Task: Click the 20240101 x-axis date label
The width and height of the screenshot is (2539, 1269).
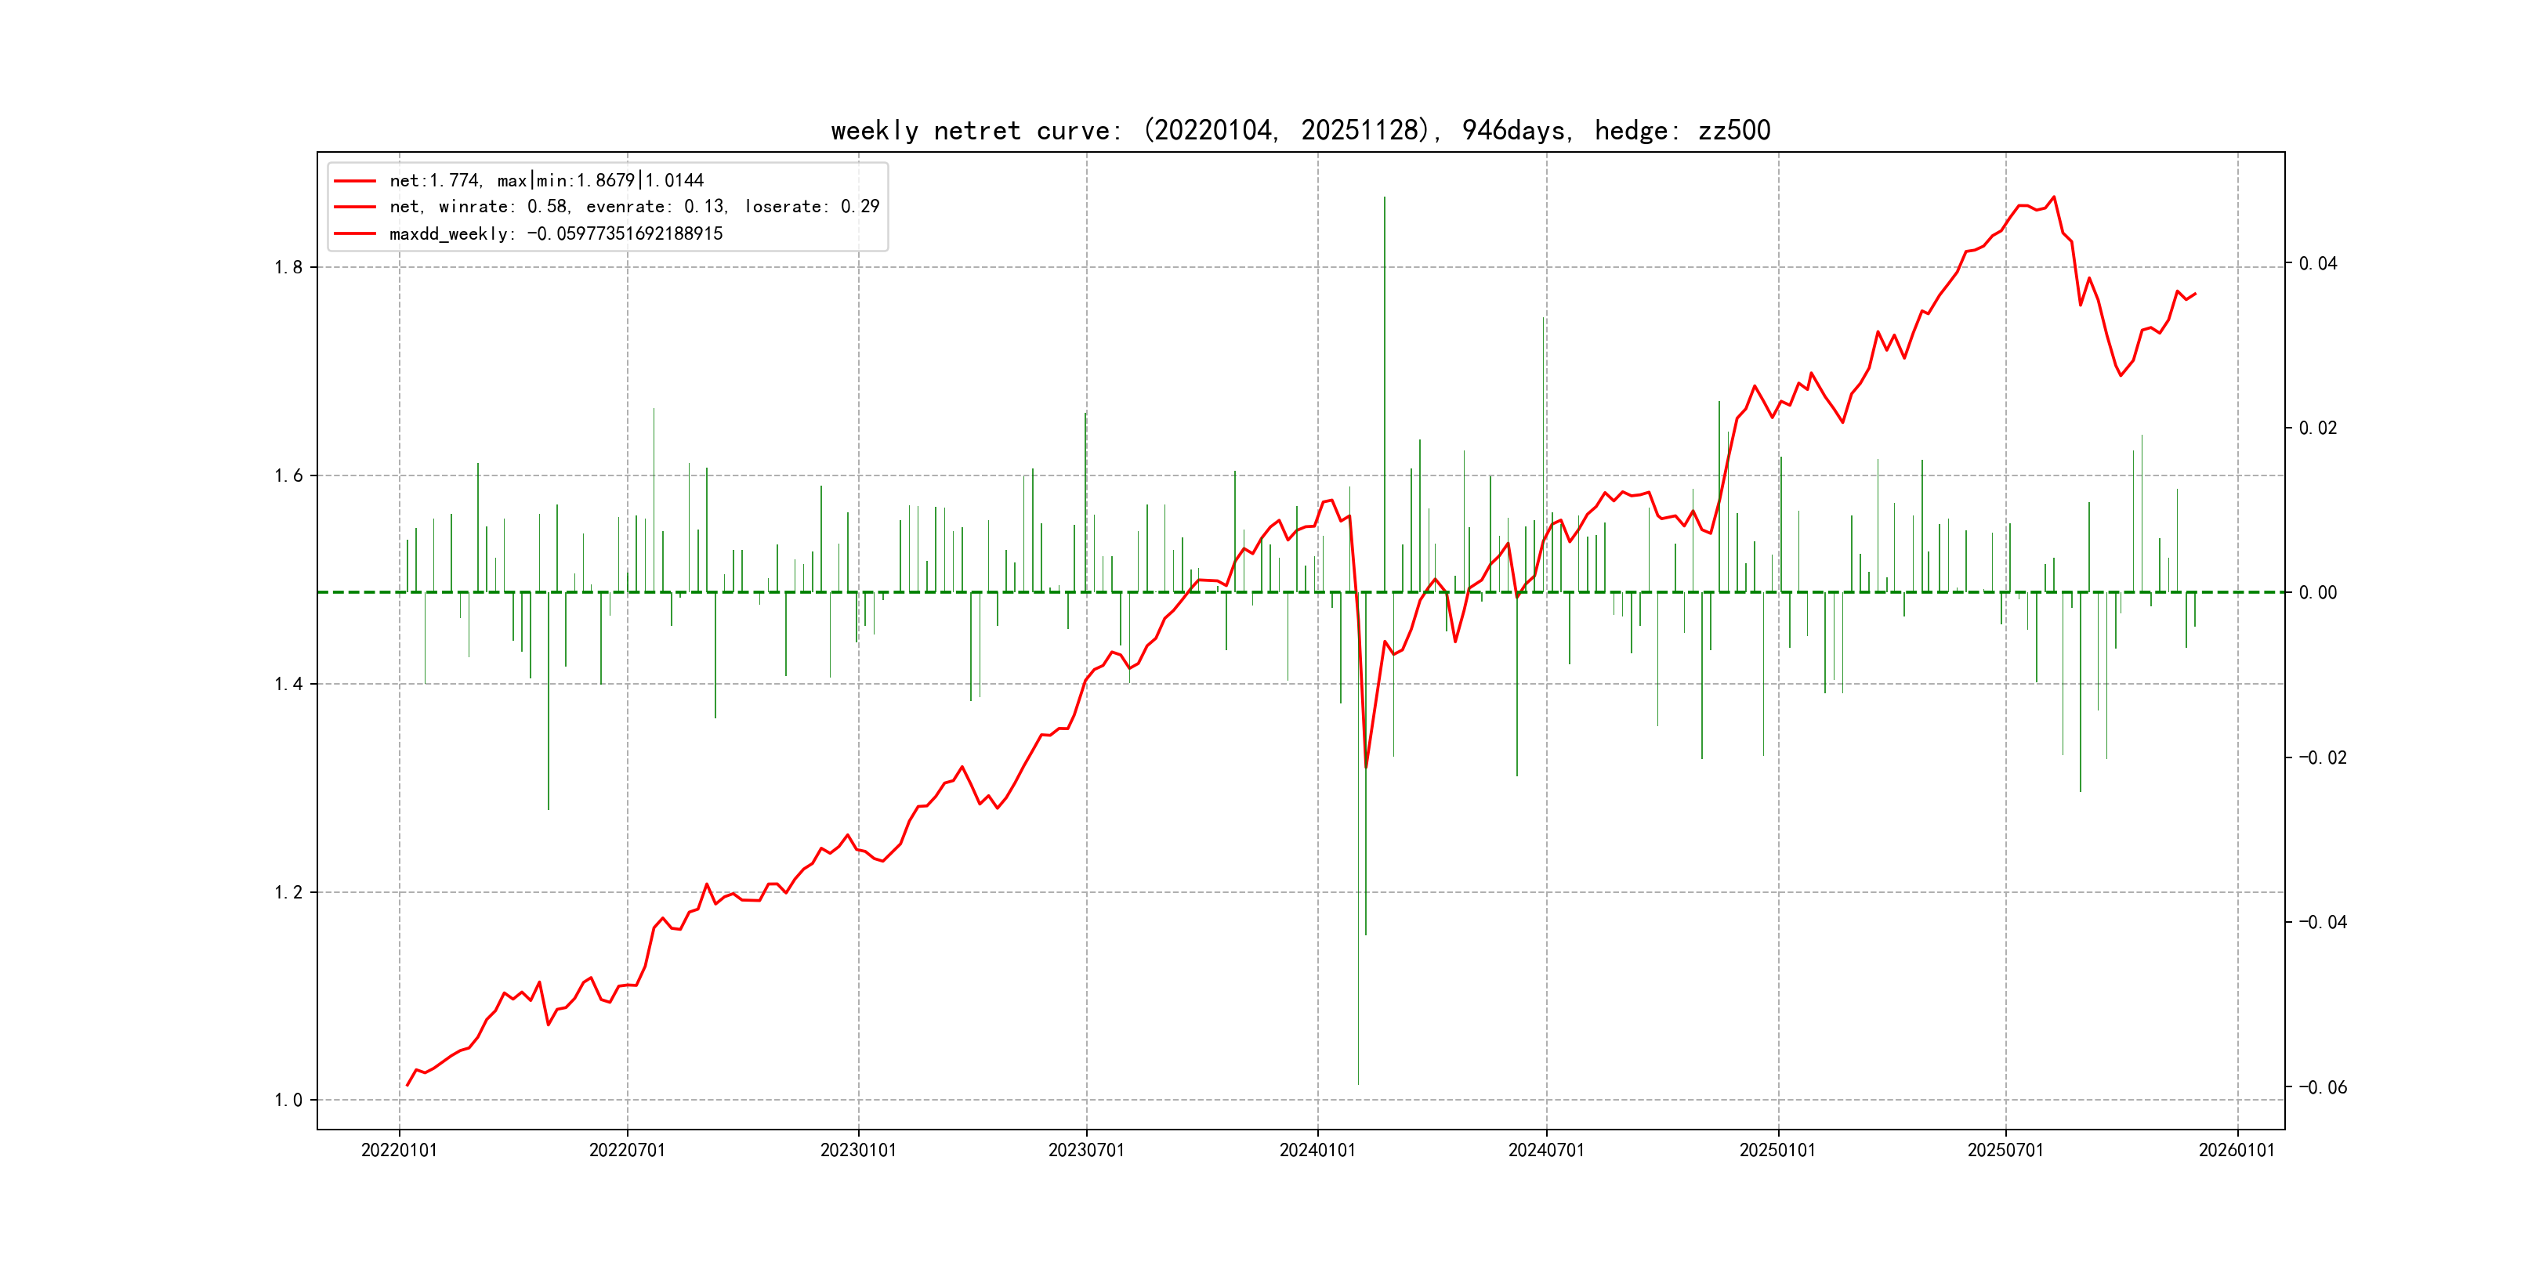Action: pos(1318,1150)
